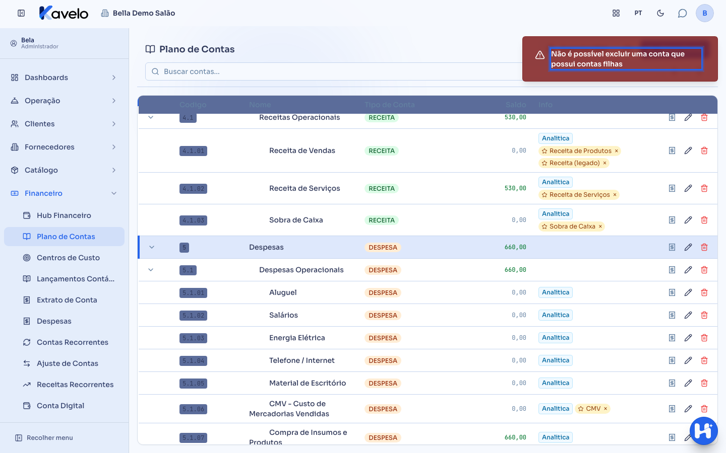Expand the Operação menu
This screenshot has height=453, width=726.
64,101
